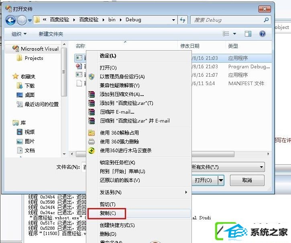291x243 pixels.
Task: Close the 打开文件 dialog
Action: pyautogui.click(x=265, y=9)
